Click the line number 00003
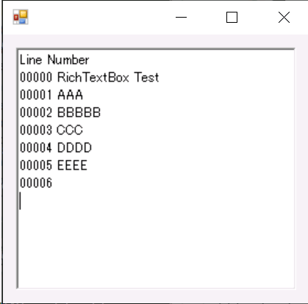Screen dimensions: 308x304 [36, 130]
